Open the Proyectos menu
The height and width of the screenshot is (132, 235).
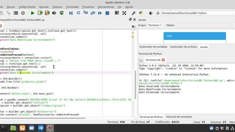(x=88, y=7)
